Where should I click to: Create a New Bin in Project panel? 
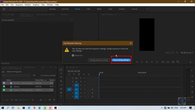[50, 100]
